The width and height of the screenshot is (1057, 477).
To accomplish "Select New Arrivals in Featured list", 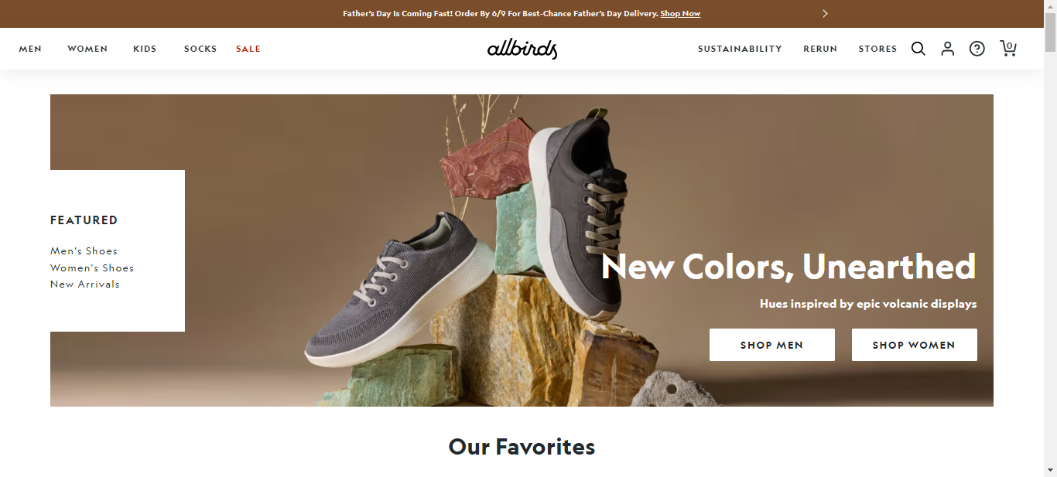I will 85,284.
